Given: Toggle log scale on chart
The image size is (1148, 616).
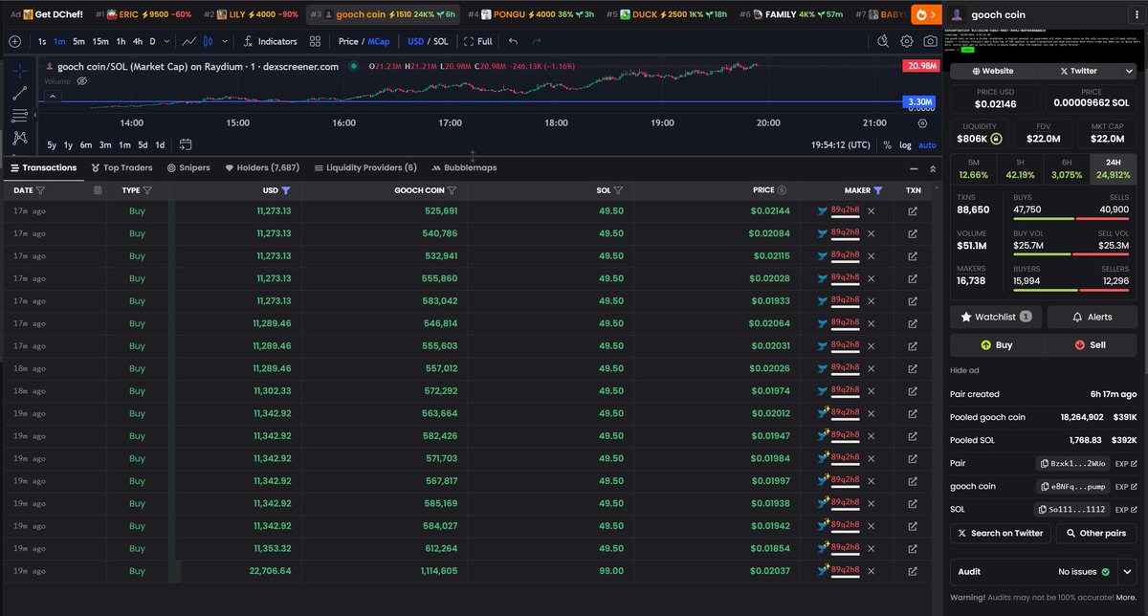Looking at the screenshot, I should coord(905,144).
